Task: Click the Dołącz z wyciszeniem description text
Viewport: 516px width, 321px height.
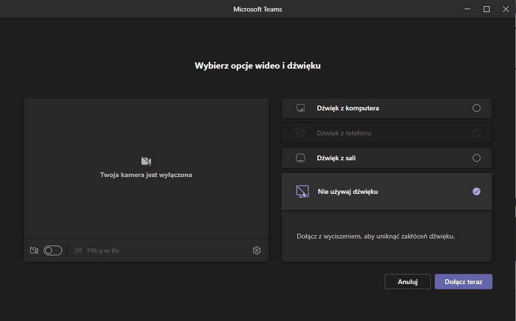Action: [x=376, y=237]
